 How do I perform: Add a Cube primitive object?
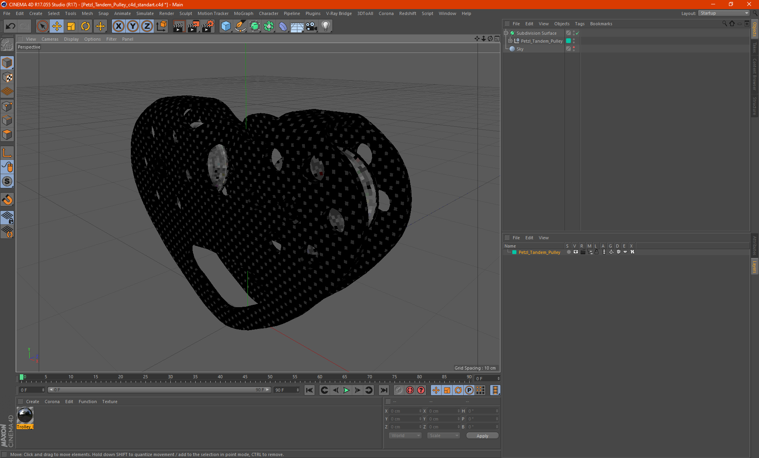coord(226,26)
